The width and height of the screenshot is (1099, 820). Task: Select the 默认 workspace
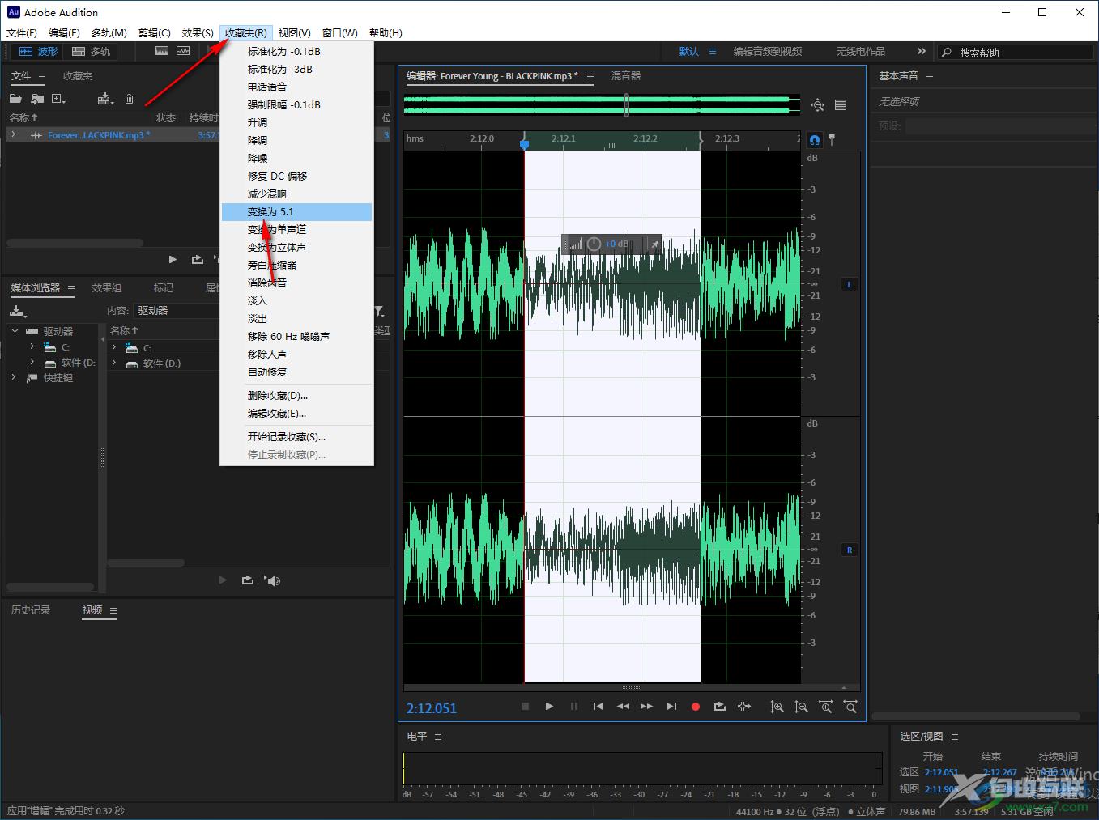coord(688,51)
